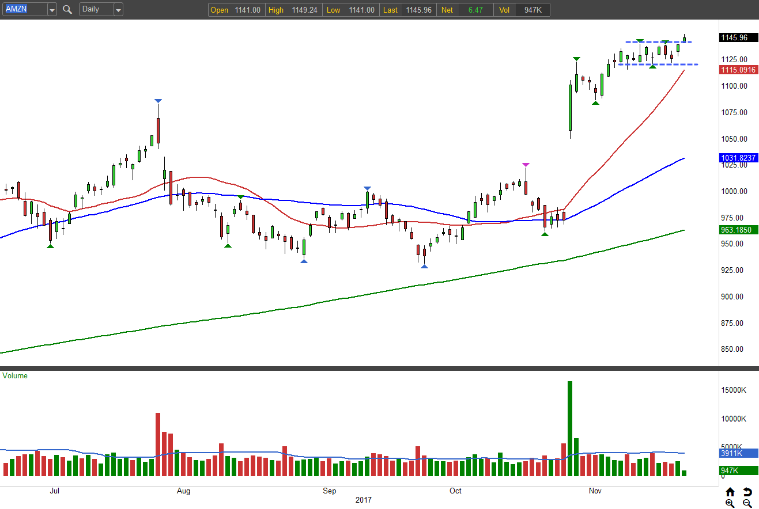Screen dimensions: 759x509
Task: Click the 1100.00 price axis label
Action: point(734,86)
